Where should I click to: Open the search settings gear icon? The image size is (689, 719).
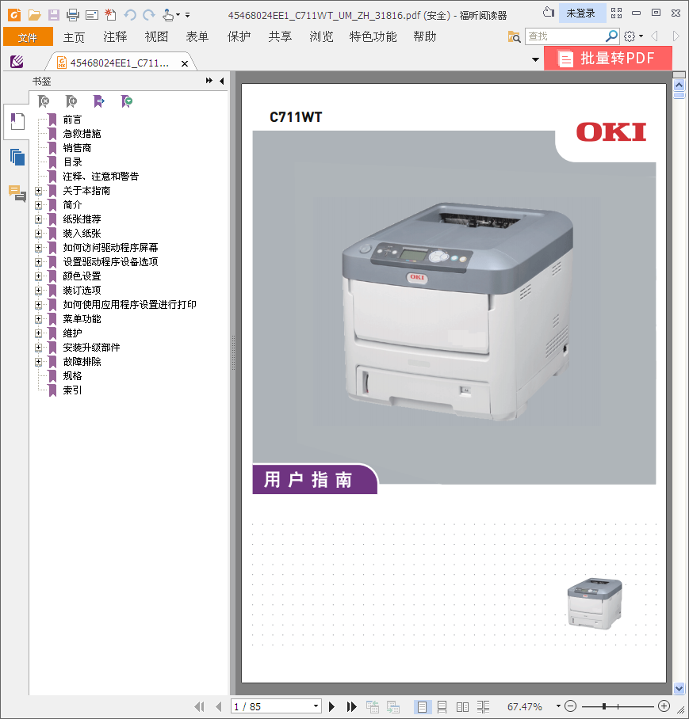click(630, 36)
